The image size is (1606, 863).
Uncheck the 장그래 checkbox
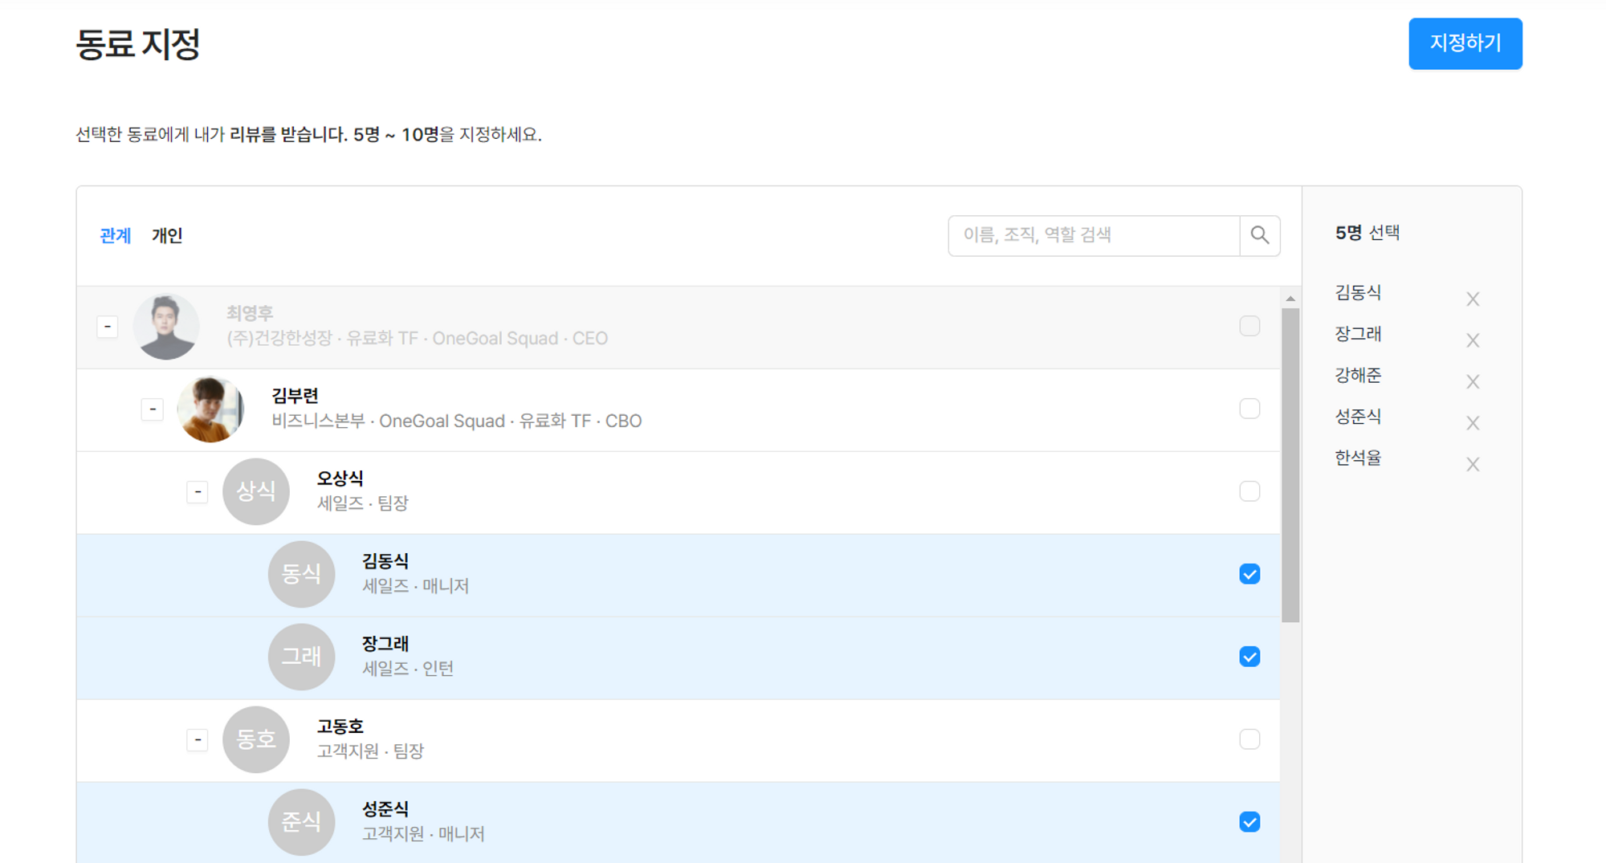pyautogui.click(x=1249, y=657)
